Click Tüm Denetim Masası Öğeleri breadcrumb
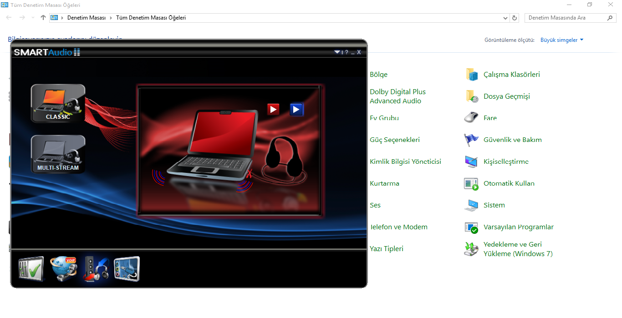Screen dimensions: 622x318 pyautogui.click(x=151, y=18)
